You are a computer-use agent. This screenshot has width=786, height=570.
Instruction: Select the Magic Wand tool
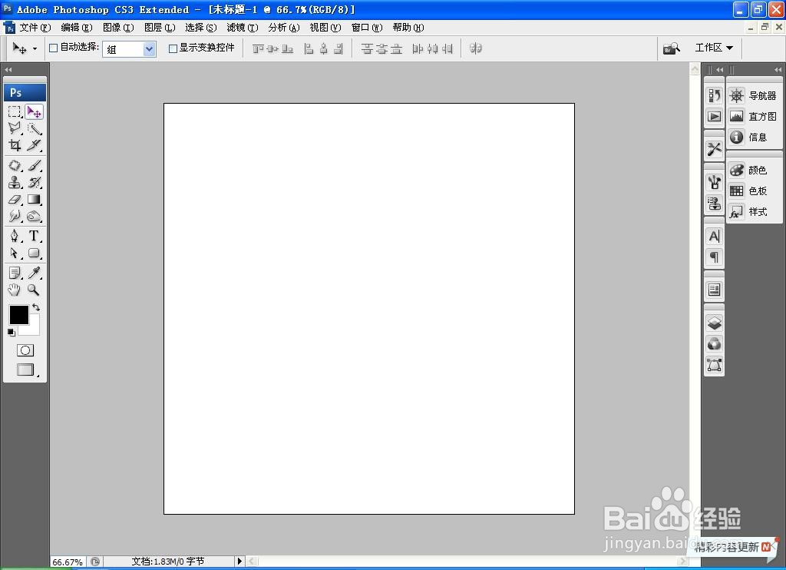34,128
